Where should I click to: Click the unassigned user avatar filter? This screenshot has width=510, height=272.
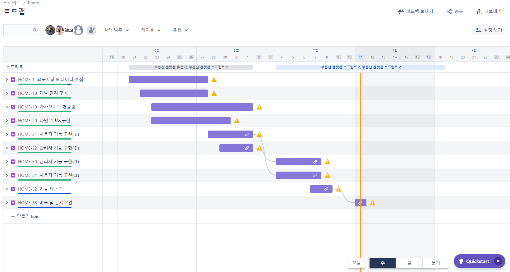click(x=79, y=30)
